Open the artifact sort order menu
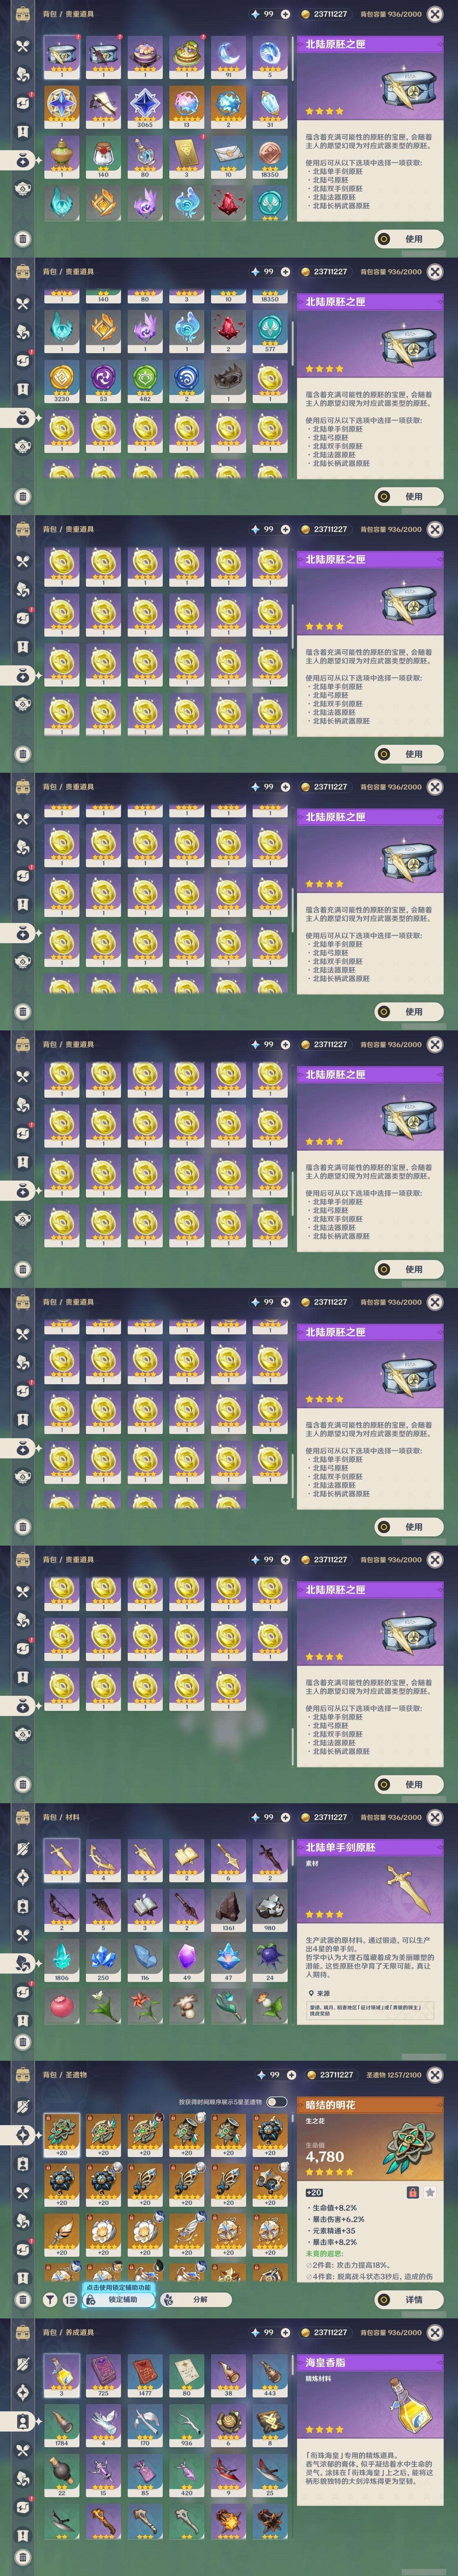Image resolution: width=458 pixels, height=2576 pixels. click(69, 2299)
